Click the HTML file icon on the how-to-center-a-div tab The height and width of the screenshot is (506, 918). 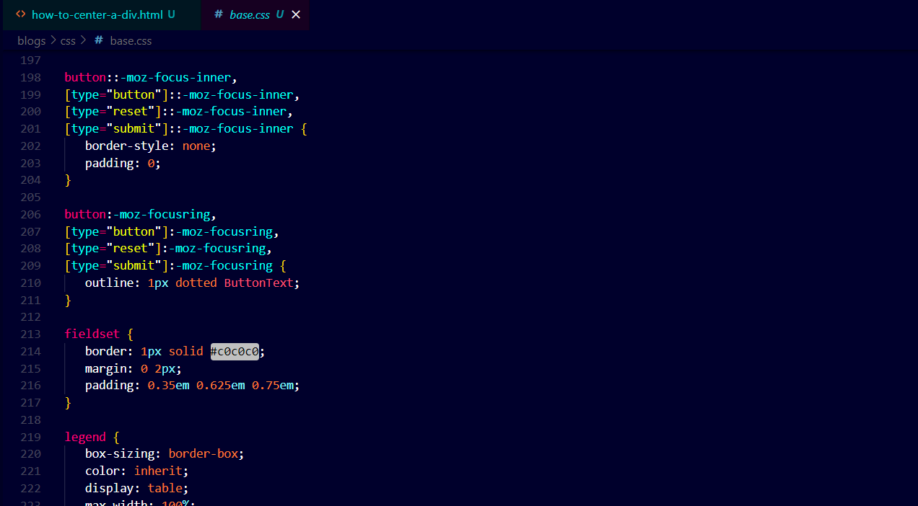point(20,14)
